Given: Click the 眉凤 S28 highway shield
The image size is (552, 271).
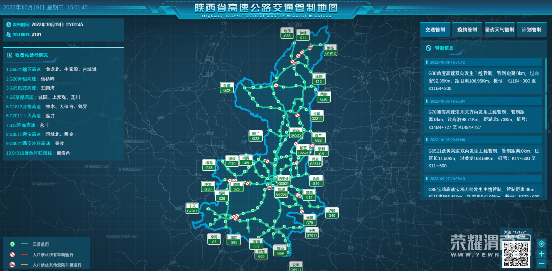Looking at the screenshot, I should click(x=222, y=196).
